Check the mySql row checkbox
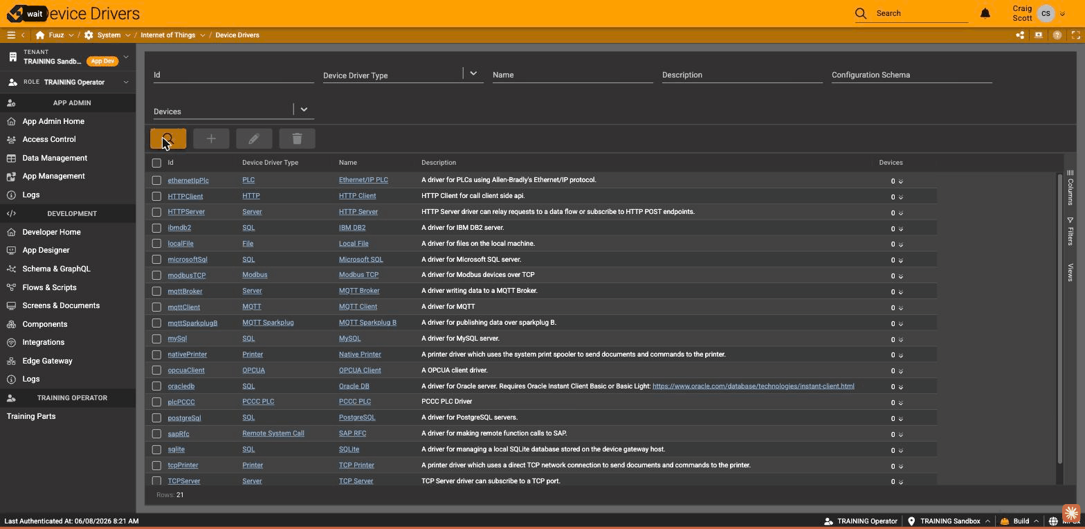The image size is (1085, 529). pyautogui.click(x=156, y=339)
